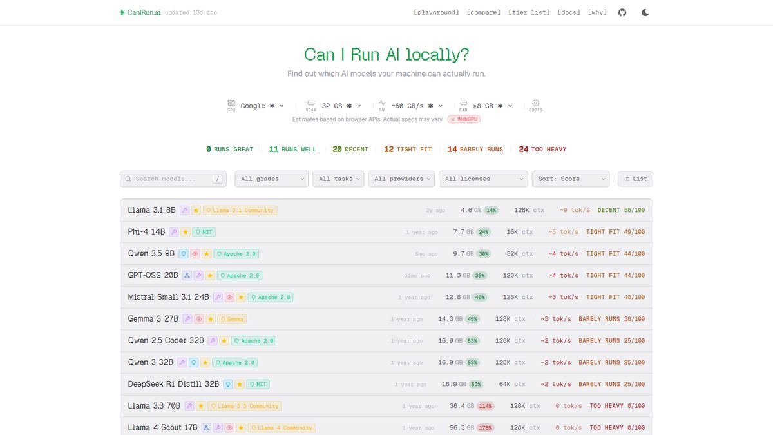This screenshot has width=773, height=435.
Task: Expand the GPU Google dropdown
Action: pyautogui.click(x=262, y=106)
